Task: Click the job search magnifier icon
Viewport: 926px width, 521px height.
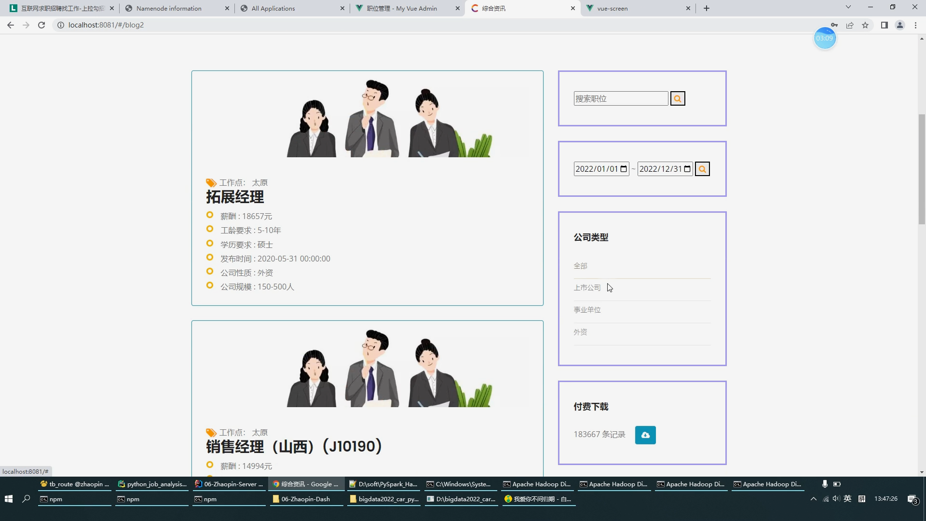Action: [x=678, y=98]
